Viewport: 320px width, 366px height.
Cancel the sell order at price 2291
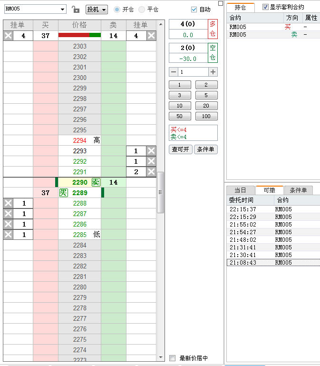pos(151,172)
